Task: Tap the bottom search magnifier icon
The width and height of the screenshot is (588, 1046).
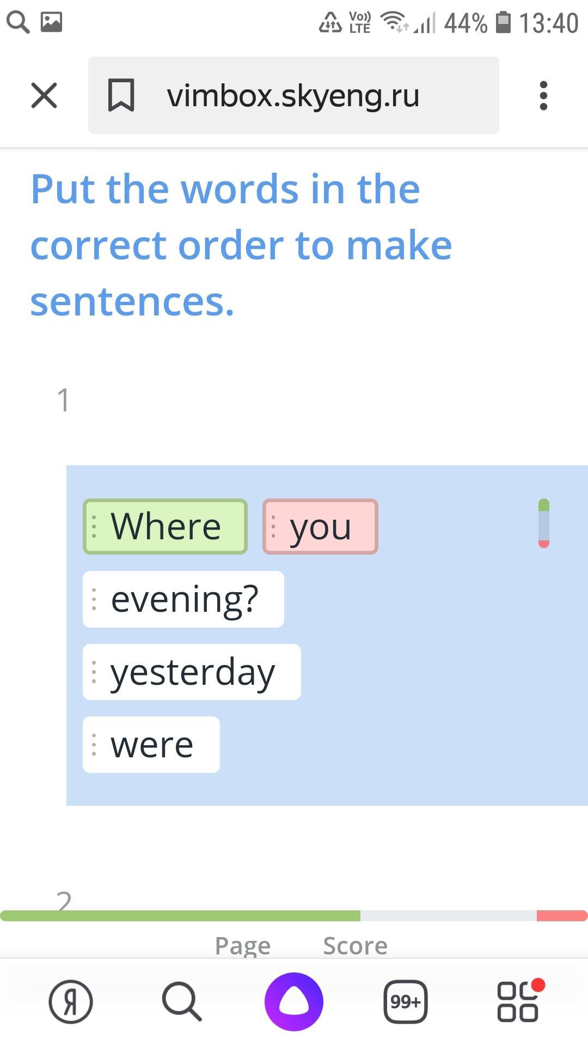Action: 182,1001
